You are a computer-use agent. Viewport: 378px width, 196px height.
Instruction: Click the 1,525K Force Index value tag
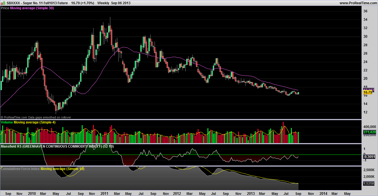pyautogui.click(x=369, y=184)
